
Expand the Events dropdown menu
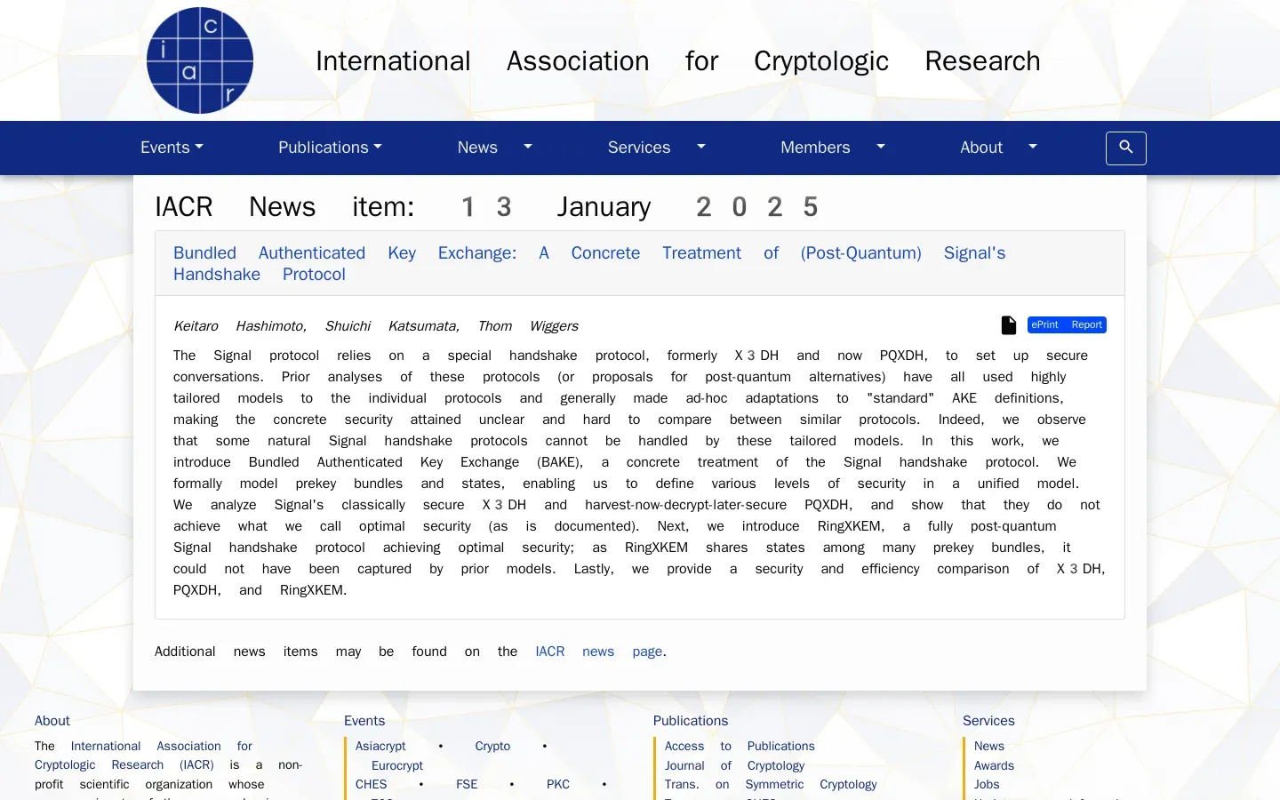tap(172, 148)
